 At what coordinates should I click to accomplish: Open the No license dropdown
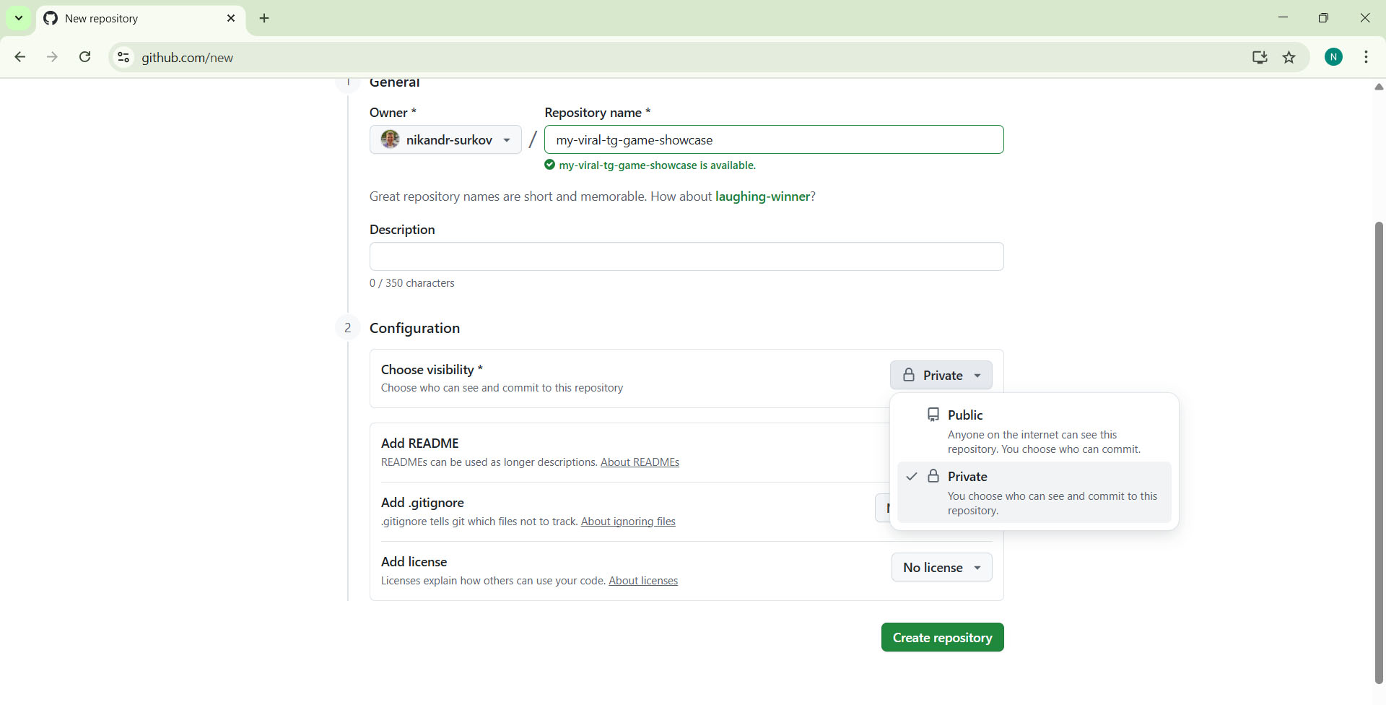pyautogui.click(x=941, y=567)
